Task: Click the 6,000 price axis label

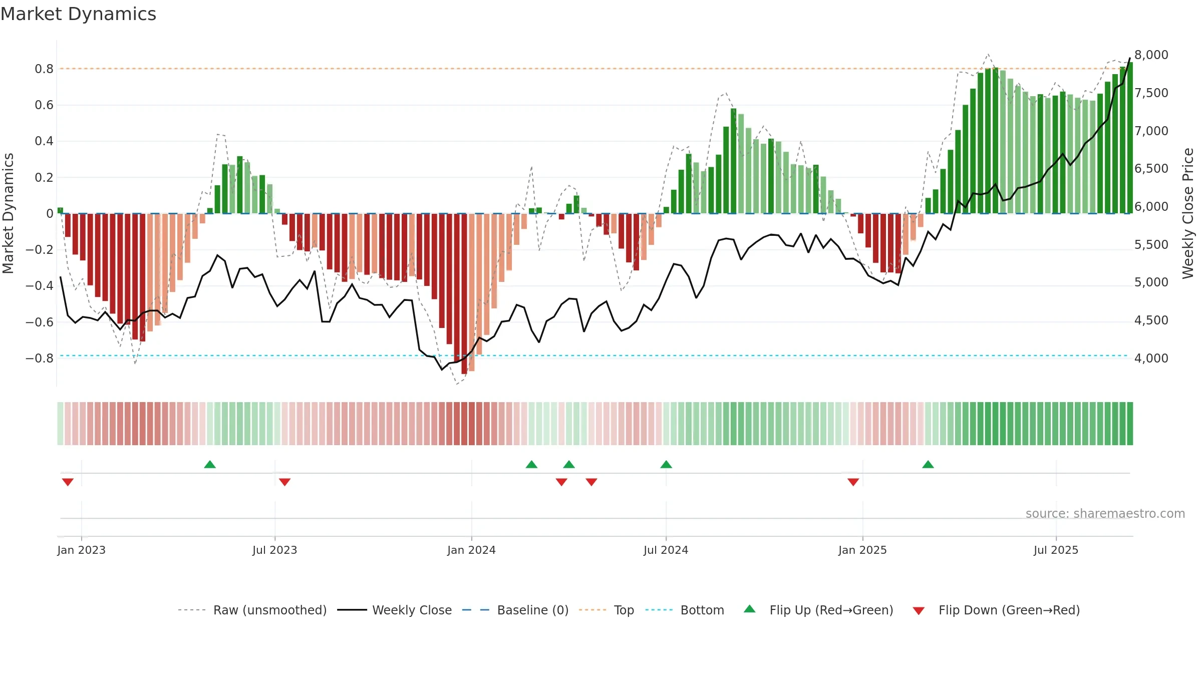Action: pos(1151,206)
